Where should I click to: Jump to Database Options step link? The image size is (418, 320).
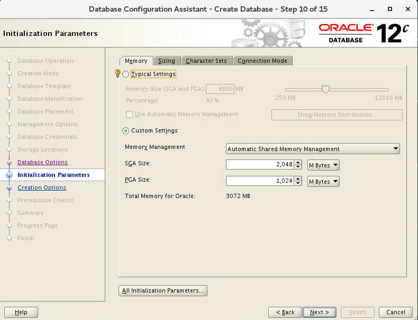[x=43, y=162]
